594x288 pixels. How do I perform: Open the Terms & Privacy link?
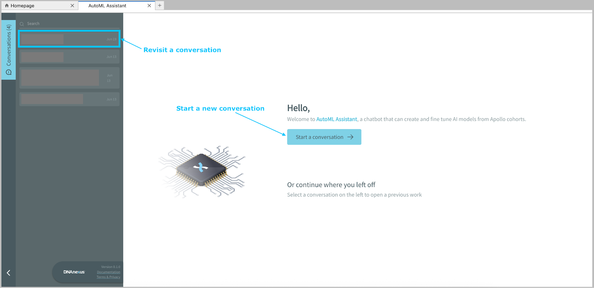click(108, 277)
